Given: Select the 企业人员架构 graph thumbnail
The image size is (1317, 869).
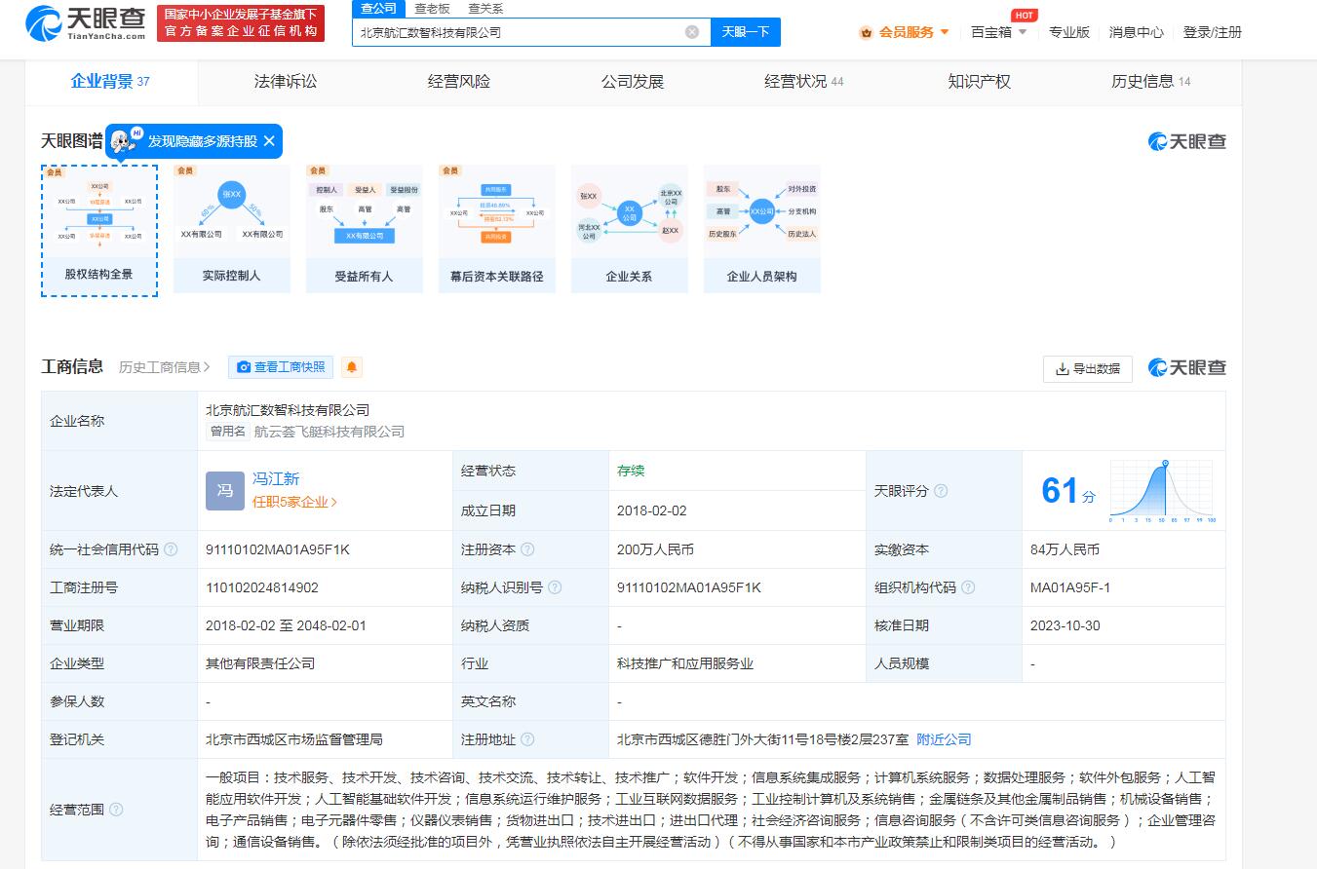Looking at the screenshot, I should pyautogui.click(x=762, y=230).
